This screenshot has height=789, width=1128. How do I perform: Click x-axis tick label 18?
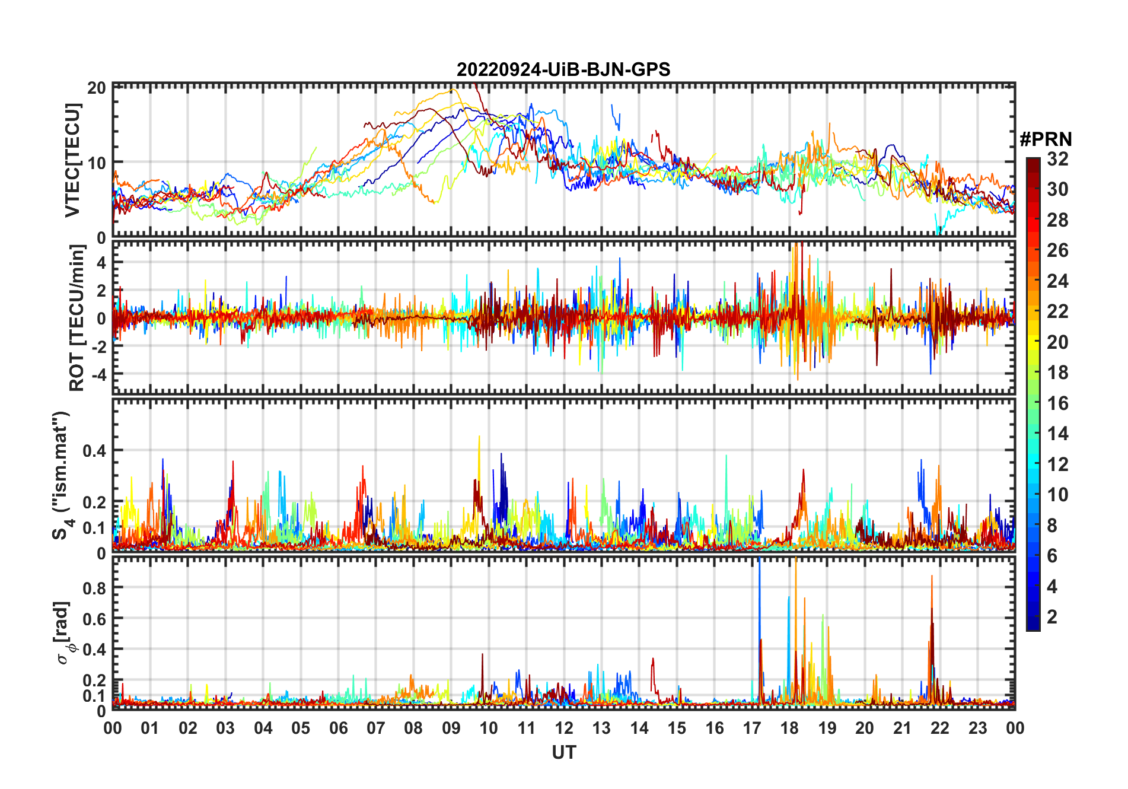pyautogui.click(x=789, y=728)
